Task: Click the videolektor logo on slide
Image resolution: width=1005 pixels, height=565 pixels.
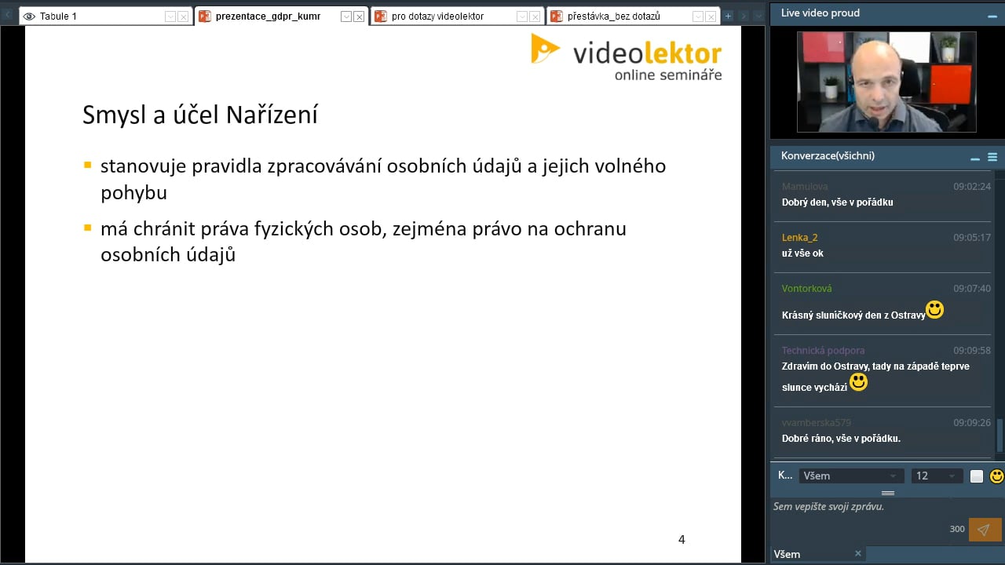Action: tap(627, 56)
